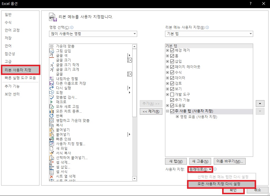Collapse the 주 사용 탭 tree node
This screenshot has width=270, height=196.
[x=167, y=111]
